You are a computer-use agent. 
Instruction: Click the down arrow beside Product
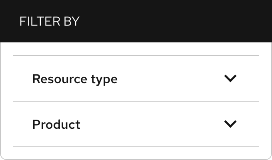230,124
